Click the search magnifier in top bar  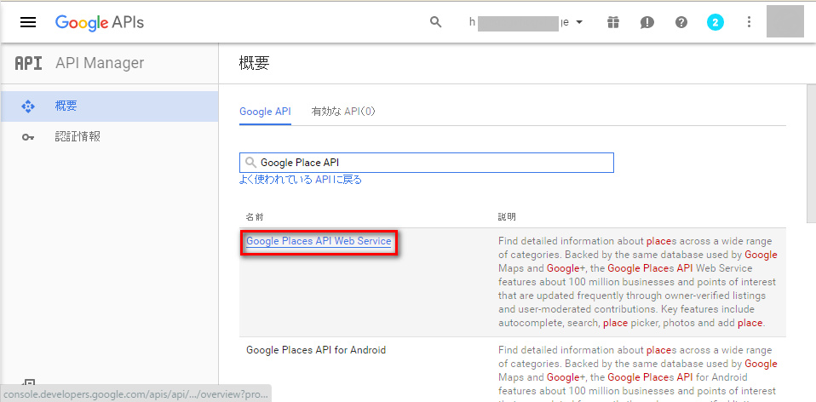click(435, 22)
